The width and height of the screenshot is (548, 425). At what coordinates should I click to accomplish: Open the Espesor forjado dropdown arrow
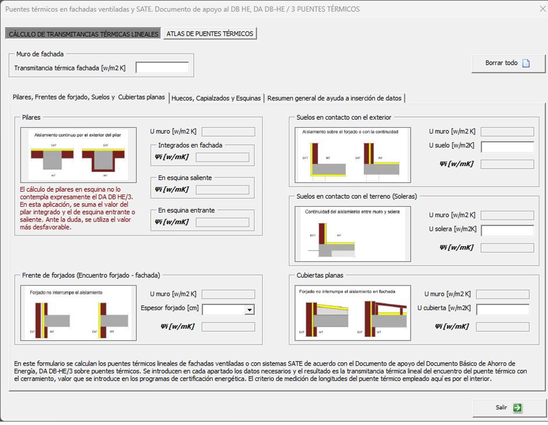pyautogui.click(x=250, y=310)
